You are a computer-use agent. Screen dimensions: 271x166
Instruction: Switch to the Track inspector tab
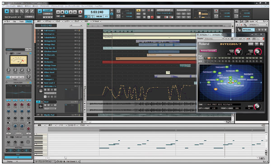pos(21,21)
